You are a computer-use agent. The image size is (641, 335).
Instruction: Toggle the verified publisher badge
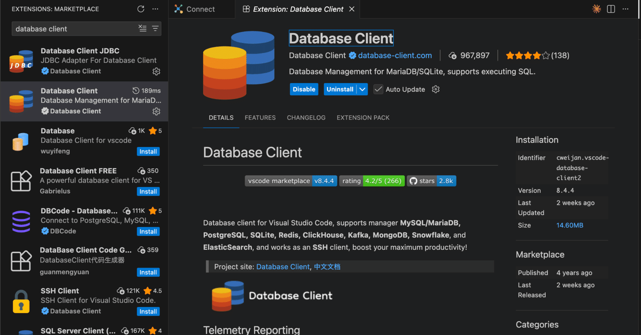click(x=352, y=55)
